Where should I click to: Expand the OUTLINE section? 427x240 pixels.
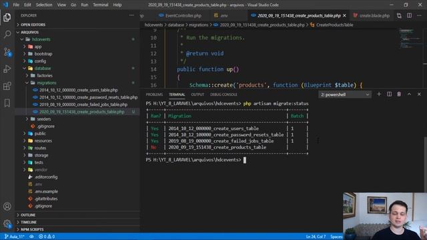click(28, 215)
